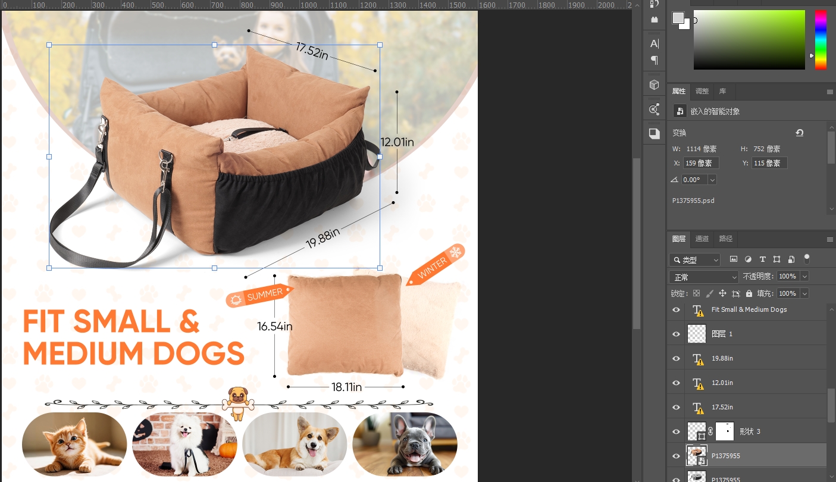Click the lock all padlock icon

749,293
